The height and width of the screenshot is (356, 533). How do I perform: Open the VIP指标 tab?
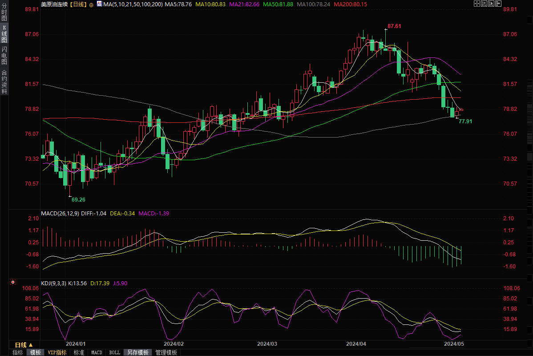(x=57, y=352)
